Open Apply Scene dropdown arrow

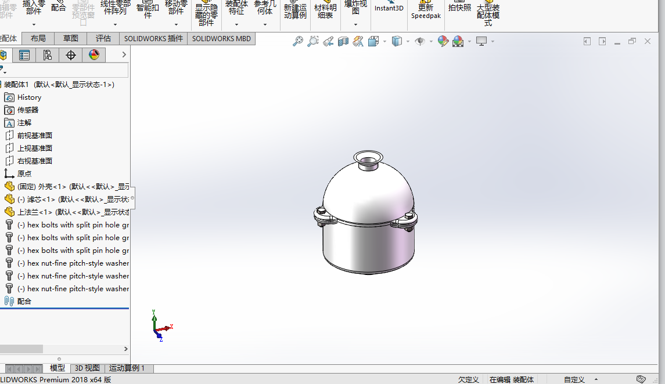tap(469, 42)
